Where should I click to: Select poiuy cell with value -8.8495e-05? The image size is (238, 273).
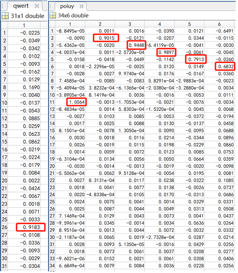click(70, 31)
